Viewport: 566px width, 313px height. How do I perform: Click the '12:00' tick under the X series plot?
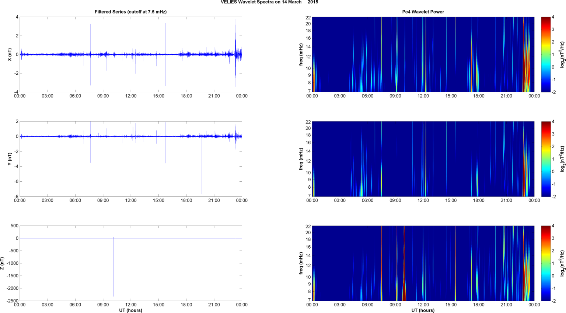click(131, 96)
